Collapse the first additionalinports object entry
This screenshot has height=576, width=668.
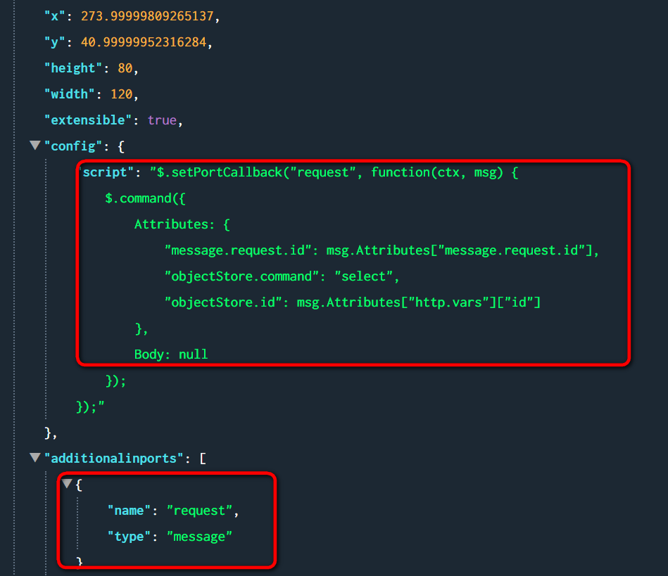[x=67, y=484]
